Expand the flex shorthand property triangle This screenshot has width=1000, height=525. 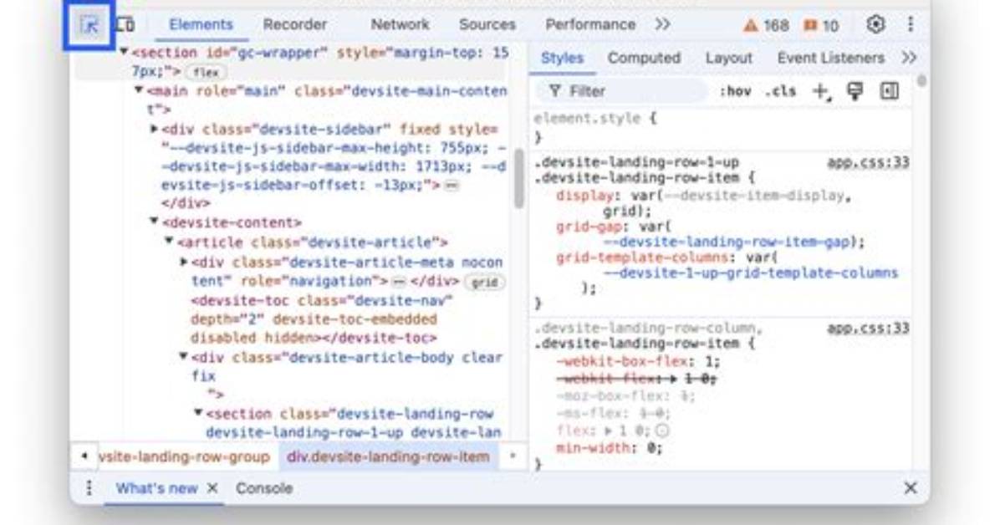[x=608, y=431]
